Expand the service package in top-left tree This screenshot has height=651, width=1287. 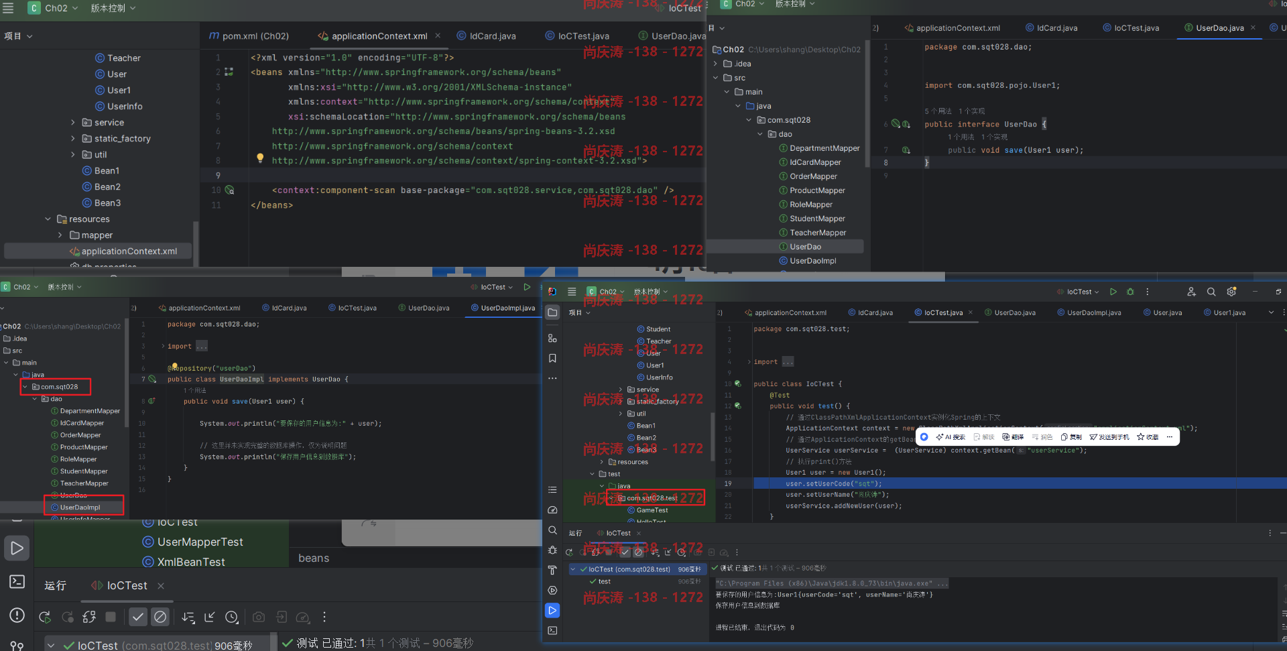pyautogui.click(x=73, y=123)
